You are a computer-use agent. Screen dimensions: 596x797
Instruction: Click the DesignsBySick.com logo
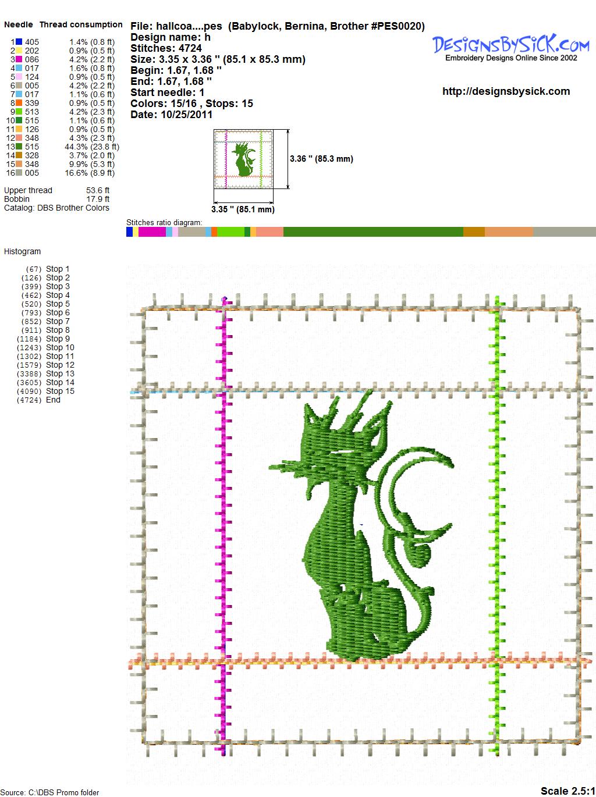click(x=510, y=47)
